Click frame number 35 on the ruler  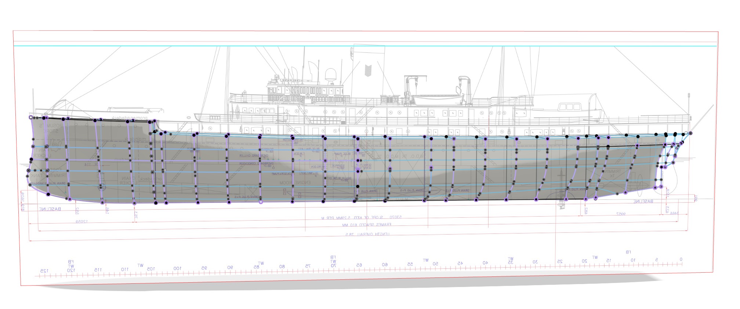[x=511, y=262]
